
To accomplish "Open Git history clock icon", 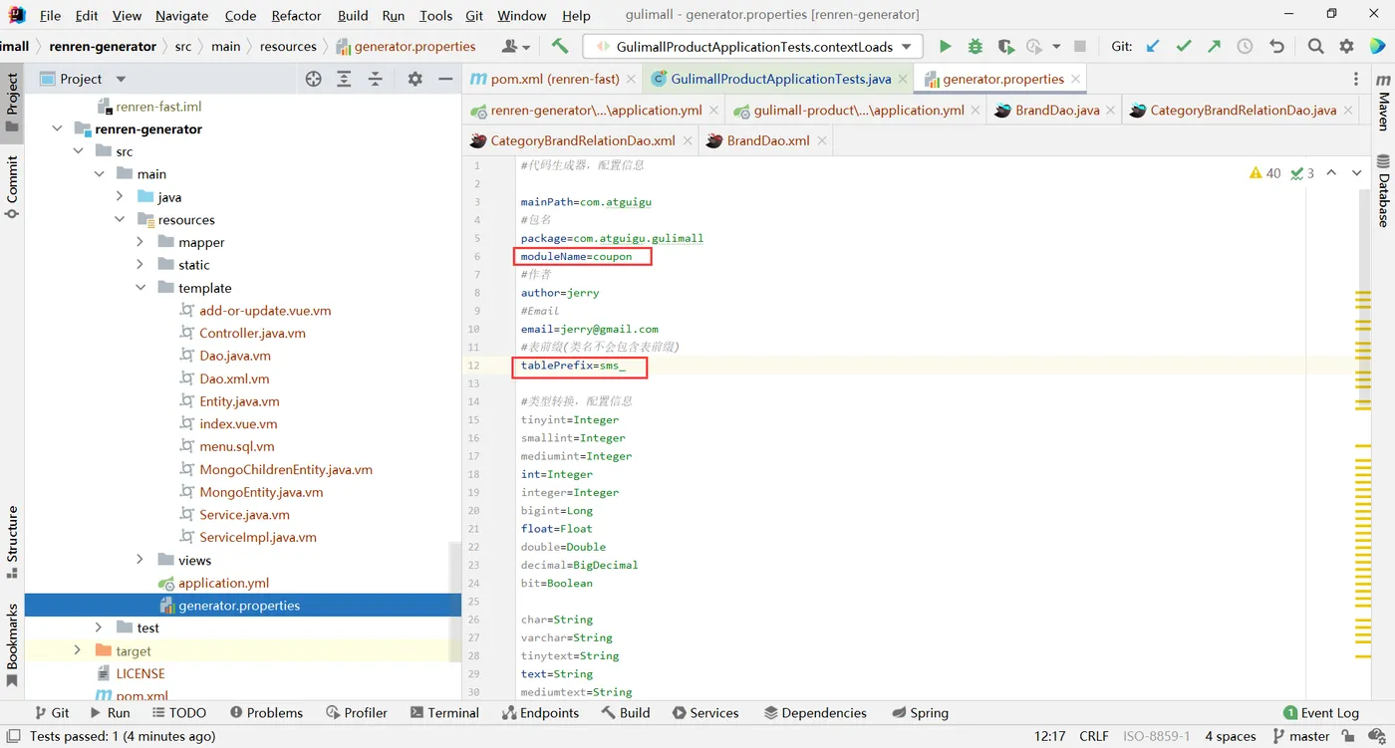I will click(1245, 47).
